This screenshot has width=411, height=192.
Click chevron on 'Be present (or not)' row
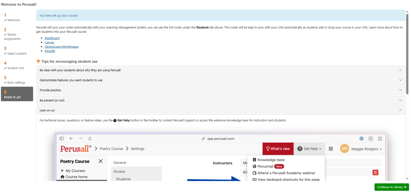[x=400, y=100]
